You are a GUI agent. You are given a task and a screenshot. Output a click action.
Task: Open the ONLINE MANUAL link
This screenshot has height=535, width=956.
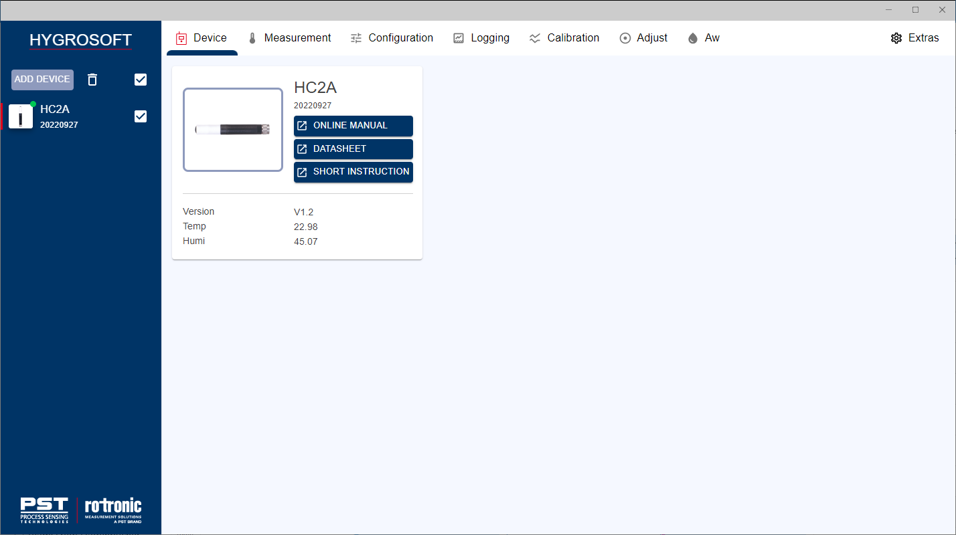(353, 126)
